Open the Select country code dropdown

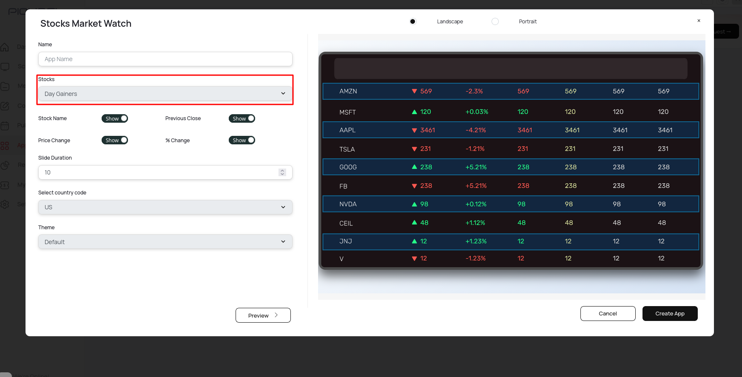165,207
